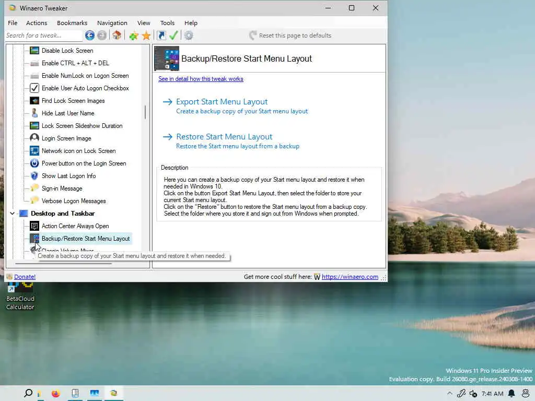Open the Tools menu
The height and width of the screenshot is (401, 535).
(x=167, y=23)
